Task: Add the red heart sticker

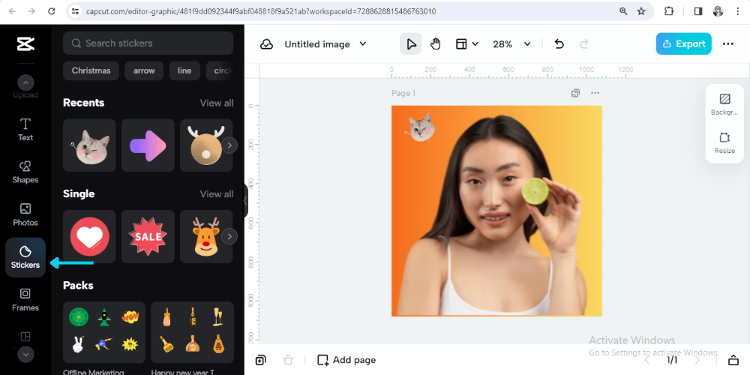Action: pyautogui.click(x=89, y=236)
